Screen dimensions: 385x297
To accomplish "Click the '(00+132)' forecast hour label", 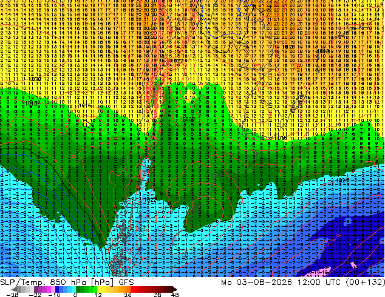I will 366,282.
